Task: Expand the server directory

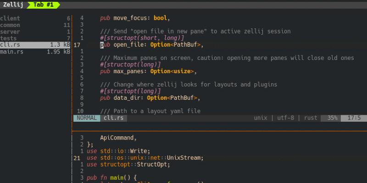Action: click(x=10, y=32)
